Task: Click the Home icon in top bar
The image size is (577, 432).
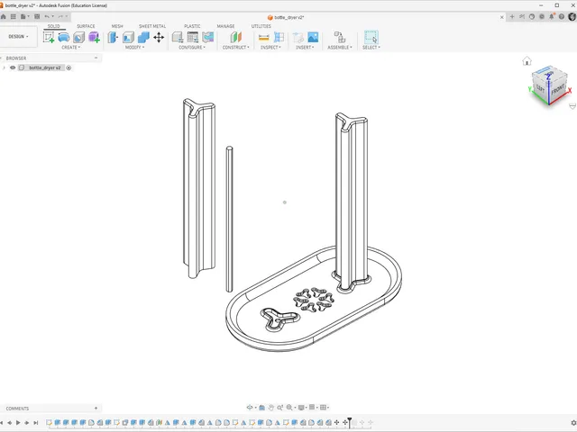Action: coord(4,16)
